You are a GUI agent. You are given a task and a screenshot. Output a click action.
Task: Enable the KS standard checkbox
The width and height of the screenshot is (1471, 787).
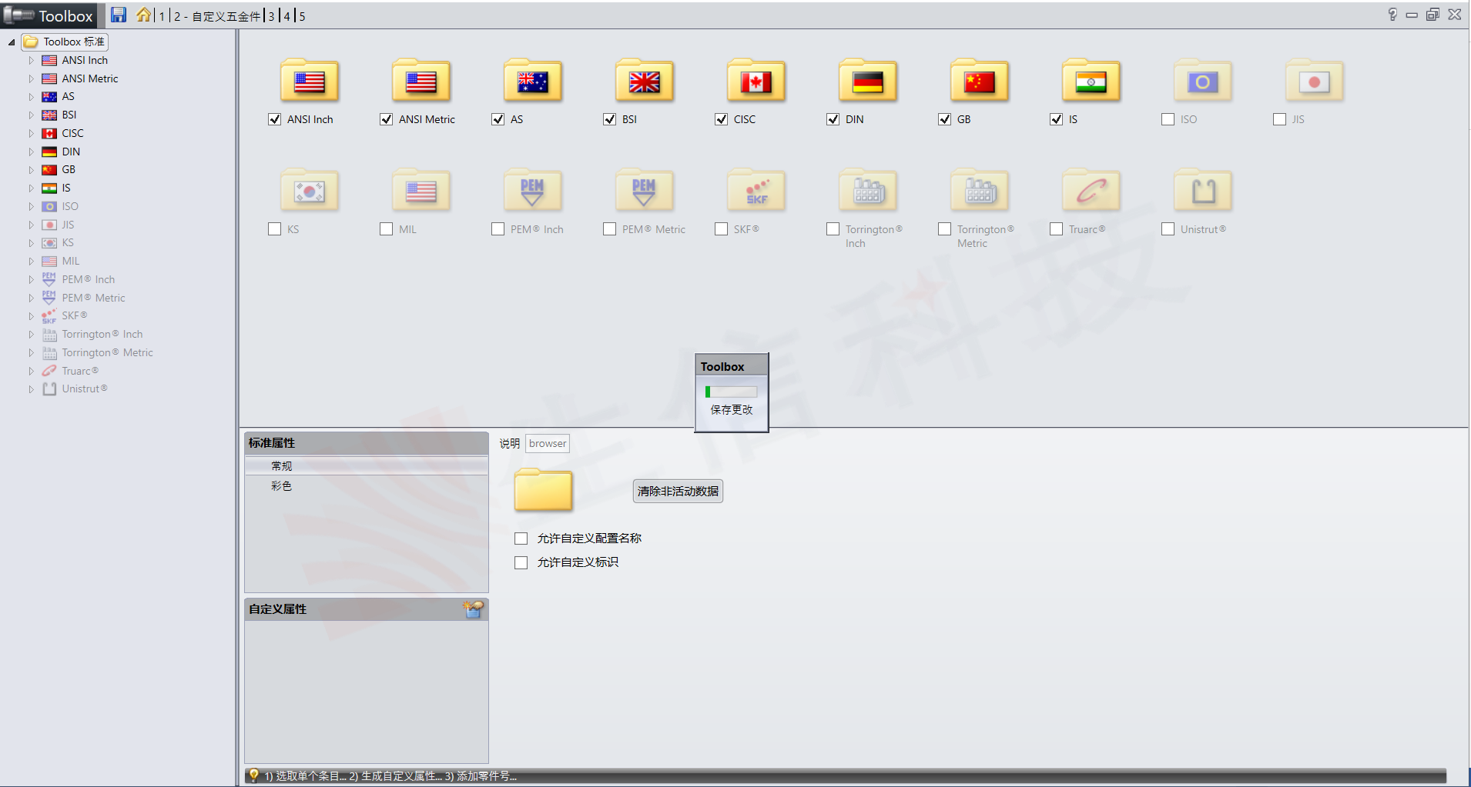[274, 229]
